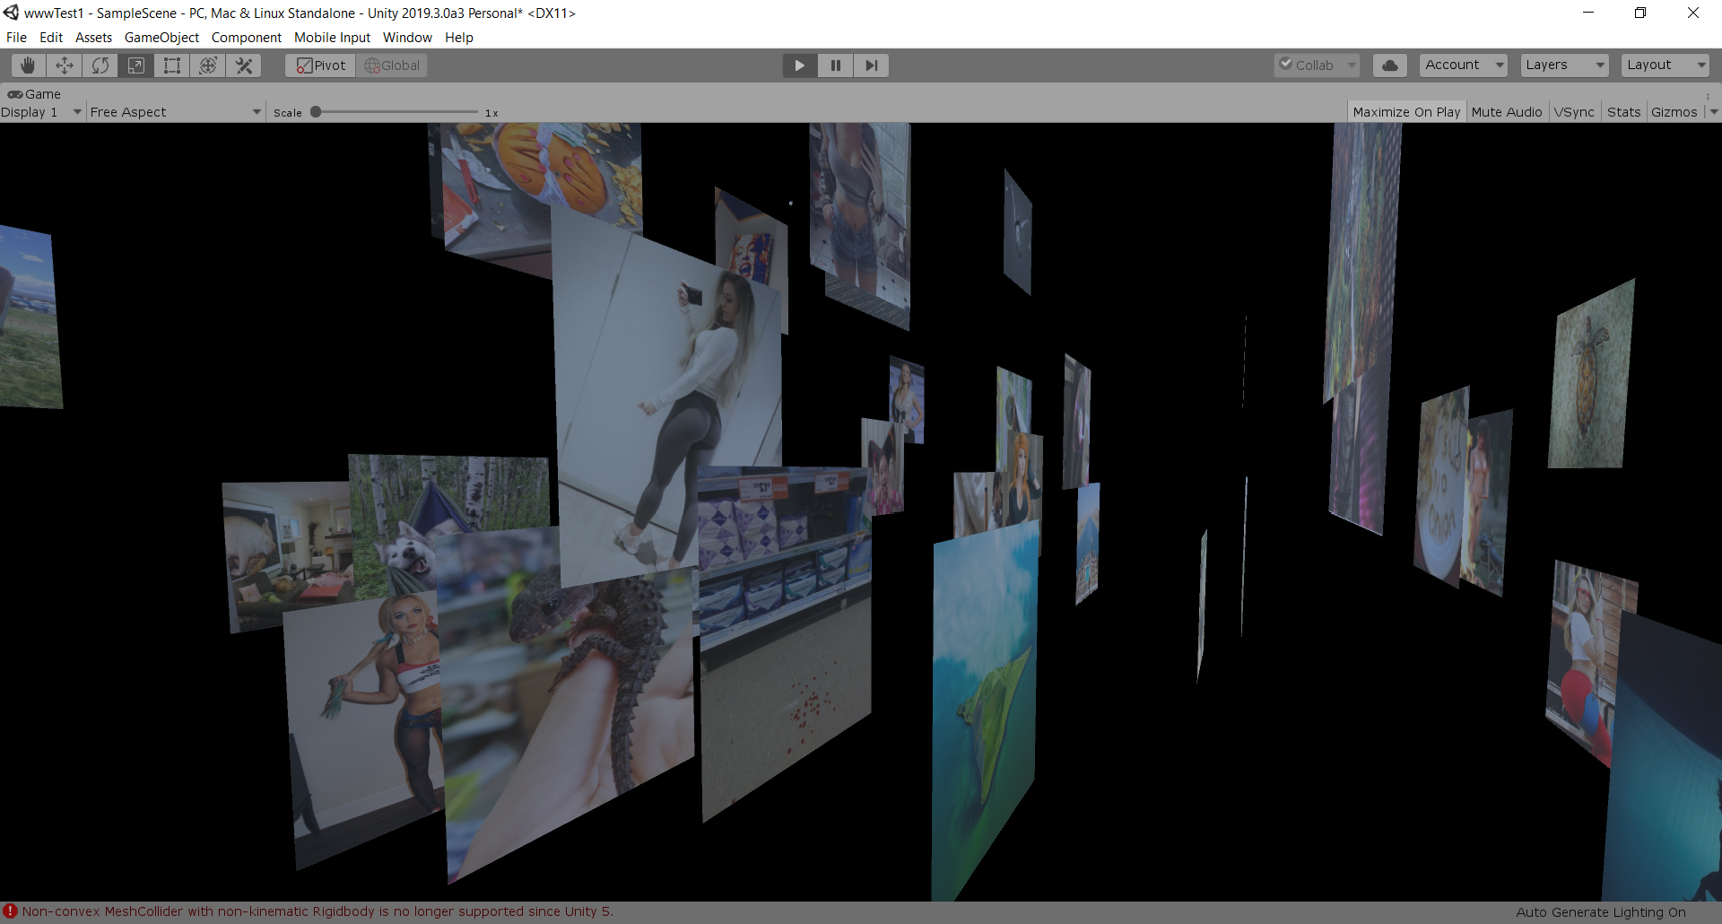Select the combined Transform tool

[x=208, y=65]
